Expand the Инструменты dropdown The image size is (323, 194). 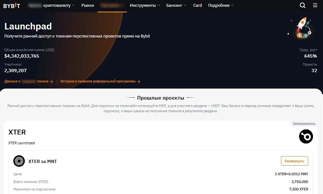(x=145, y=5)
